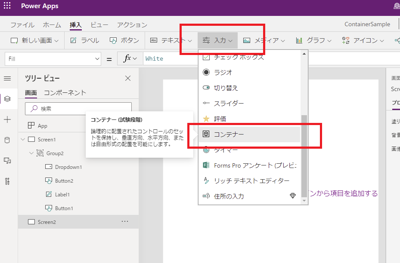Click the App icon in tree view
400x263 pixels.
pyautogui.click(x=31, y=125)
